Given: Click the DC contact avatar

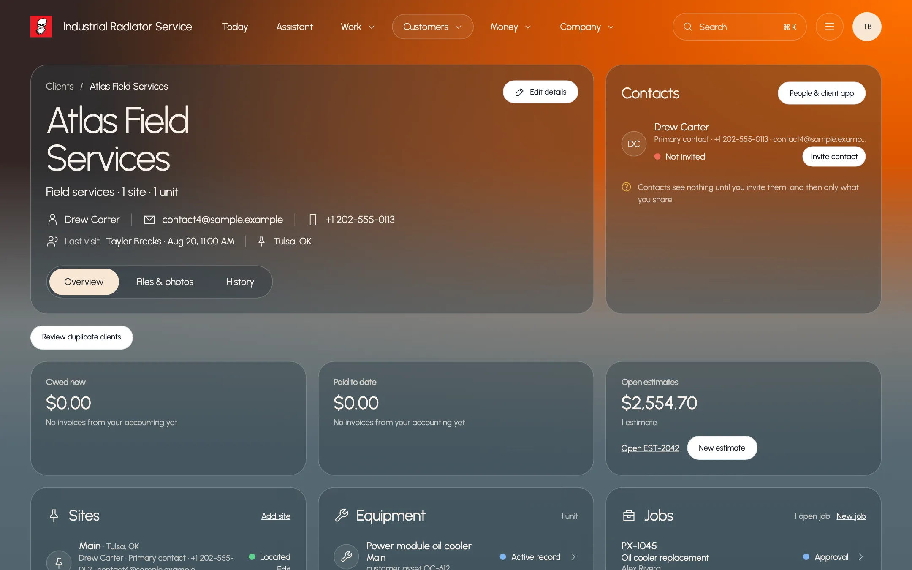Looking at the screenshot, I should (x=634, y=144).
